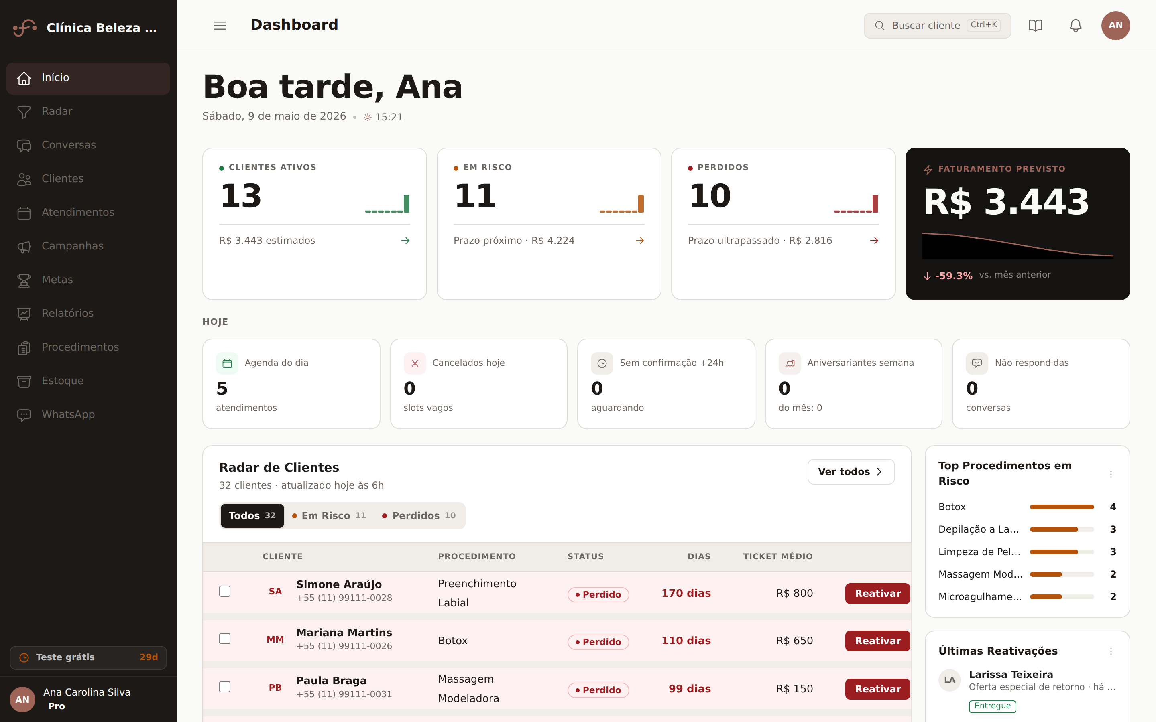Click phone number +55 (11) 99111-0031

(x=344, y=694)
